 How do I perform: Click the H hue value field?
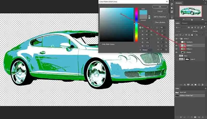click(147, 28)
